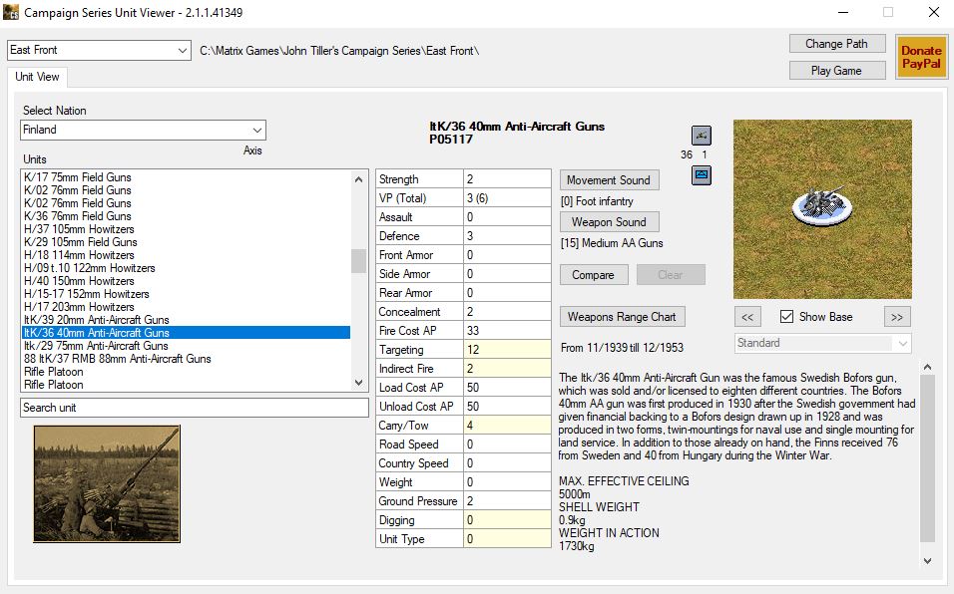The image size is (954, 594).
Task: Click the historical anti-aircraft gun photo
Action: point(107,484)
